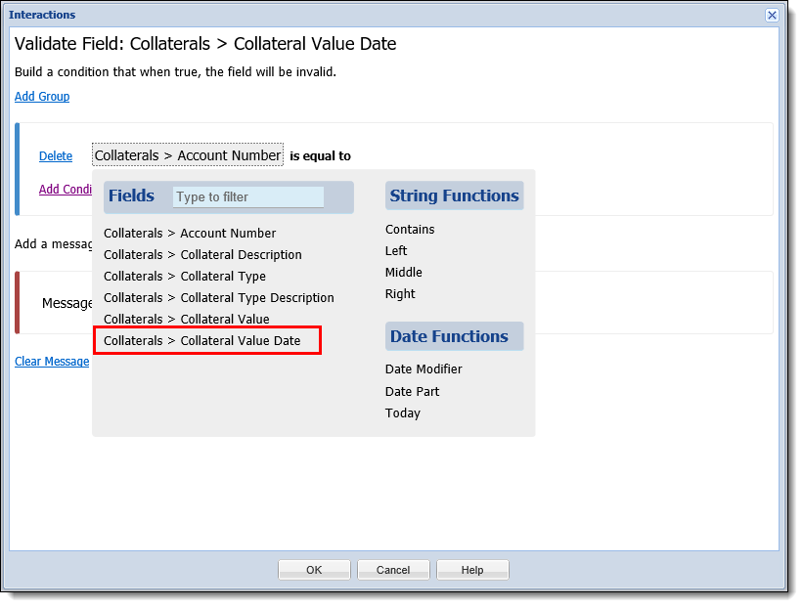Open the Help button
Screen dimensions: 803x607
click(472, 570)
